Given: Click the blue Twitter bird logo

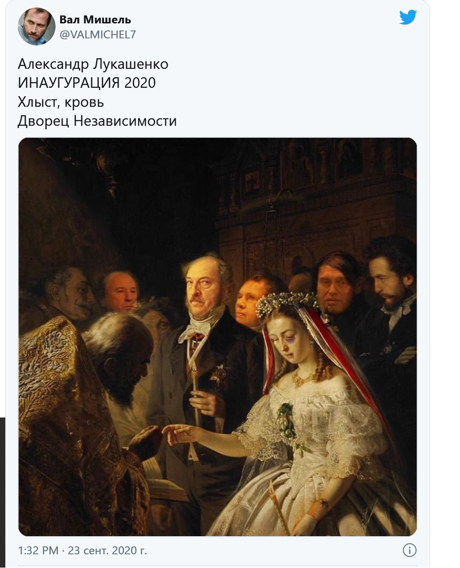Looking at the screenshot, I should (408, 17).
